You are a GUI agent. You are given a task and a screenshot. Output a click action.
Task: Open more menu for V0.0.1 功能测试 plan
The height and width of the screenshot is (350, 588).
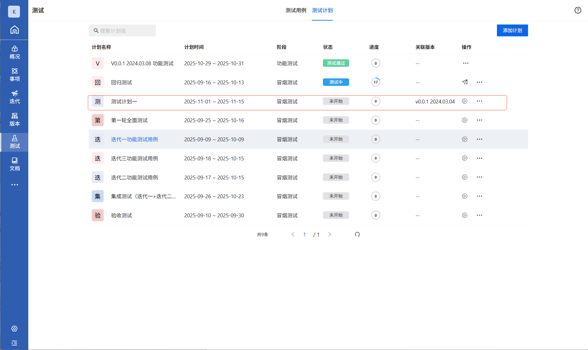pos(466,63)
